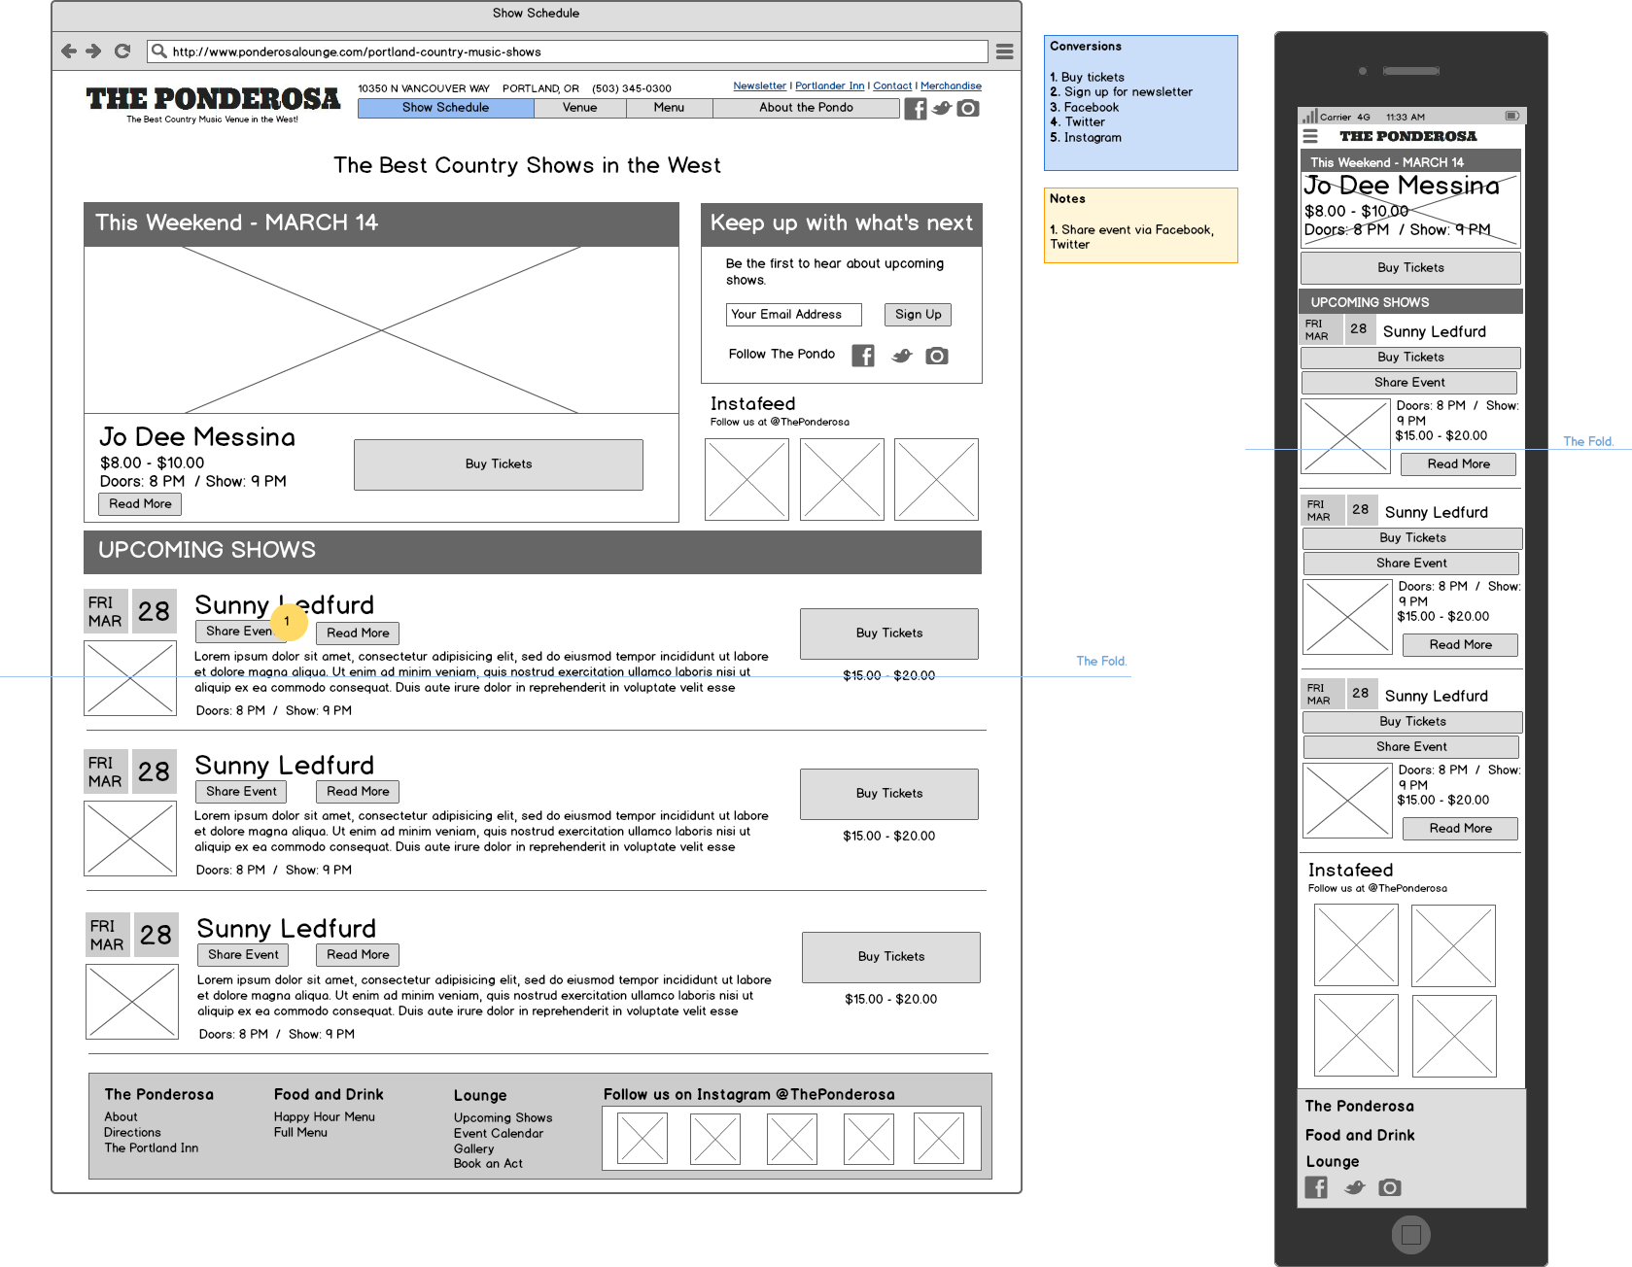Open the Portlander Inn link
Viewport: 1632px width, 1267px height.
829,86
